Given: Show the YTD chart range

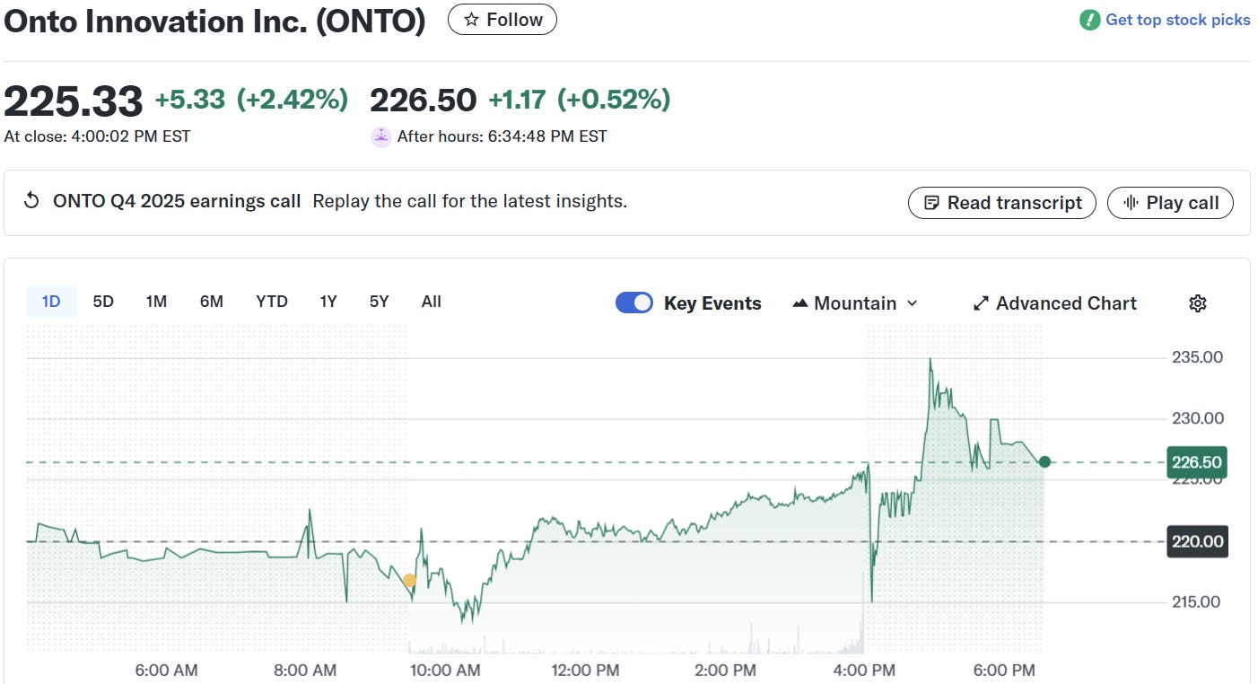Looking at the screenshot, I should coord(272,302).
